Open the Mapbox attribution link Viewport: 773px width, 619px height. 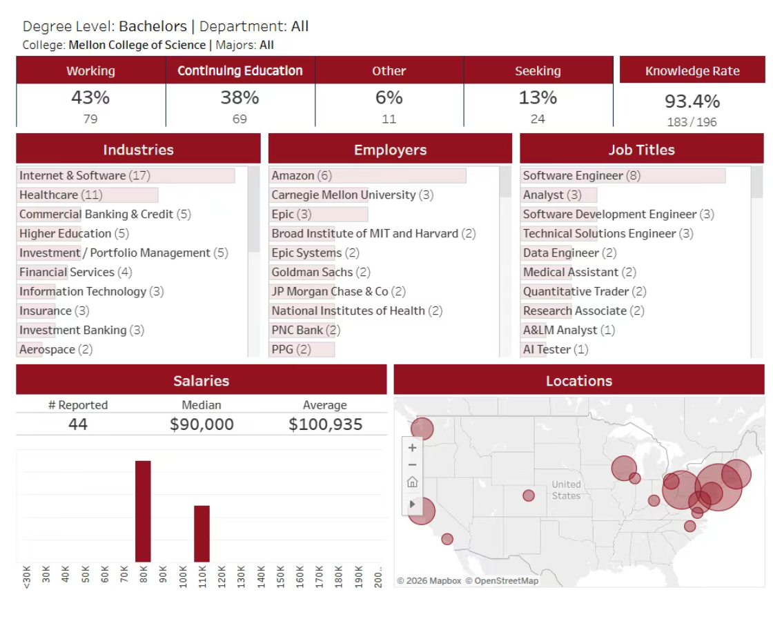[x=429, y=581]
